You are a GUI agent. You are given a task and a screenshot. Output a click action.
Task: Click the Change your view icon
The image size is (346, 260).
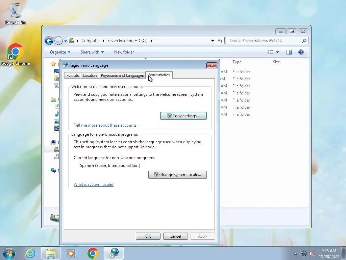click(270, 52)
